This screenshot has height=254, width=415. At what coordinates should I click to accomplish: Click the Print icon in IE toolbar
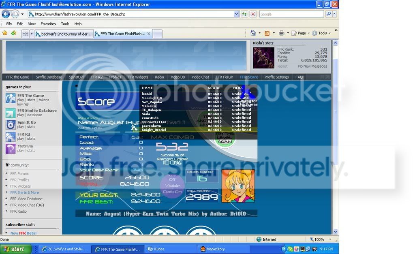281,33
